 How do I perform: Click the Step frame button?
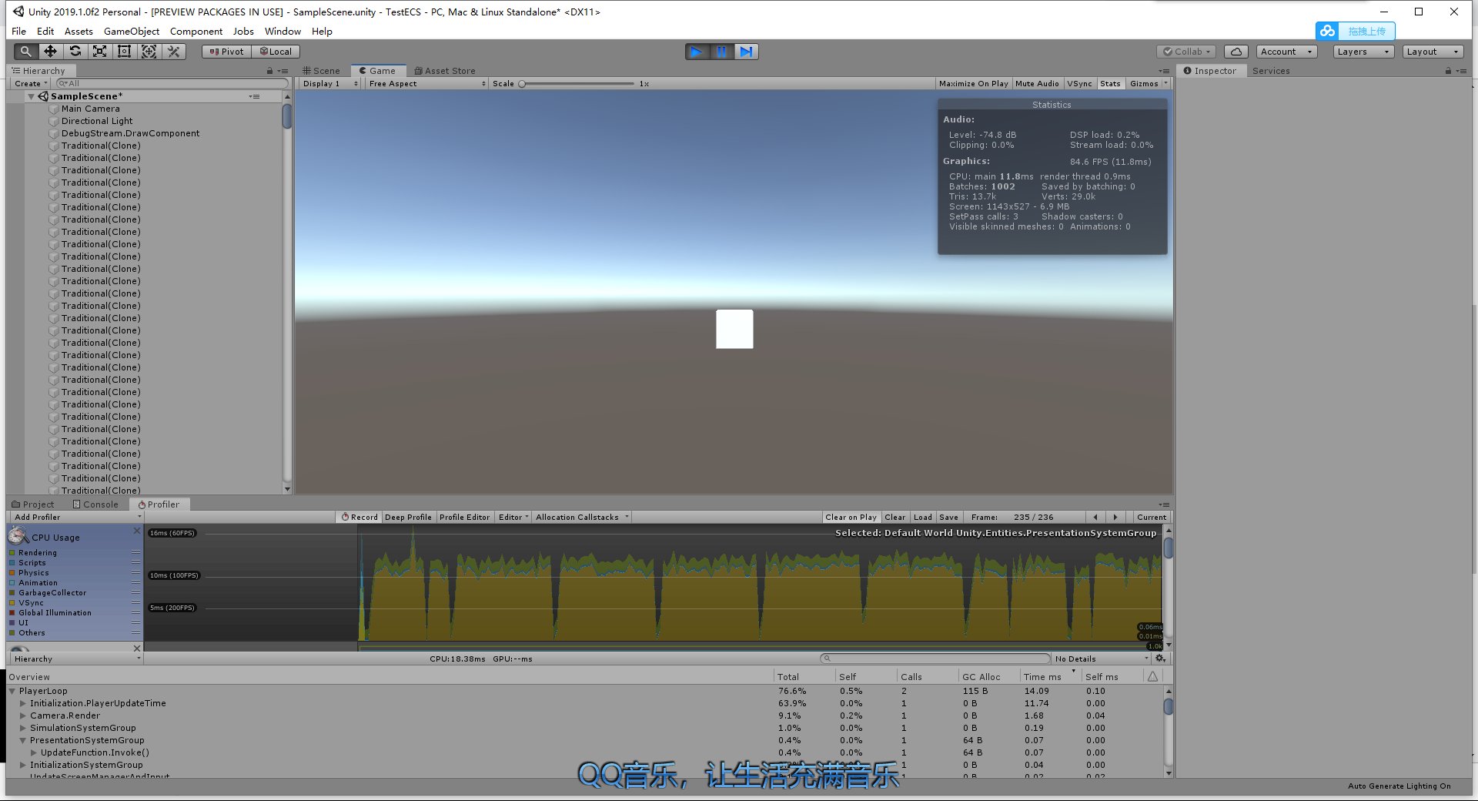746,52
